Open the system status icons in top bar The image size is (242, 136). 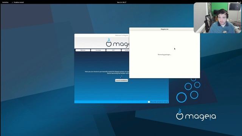(239, 2)
